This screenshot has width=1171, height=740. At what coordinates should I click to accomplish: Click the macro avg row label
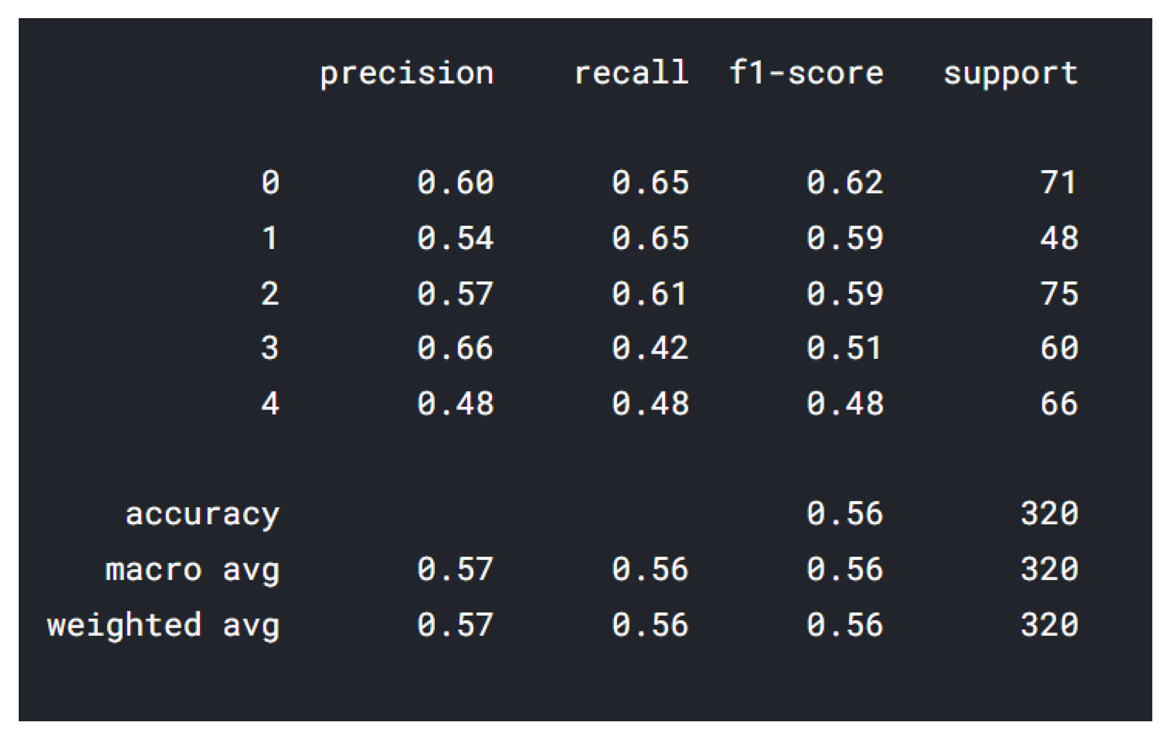tap(192, 570)
